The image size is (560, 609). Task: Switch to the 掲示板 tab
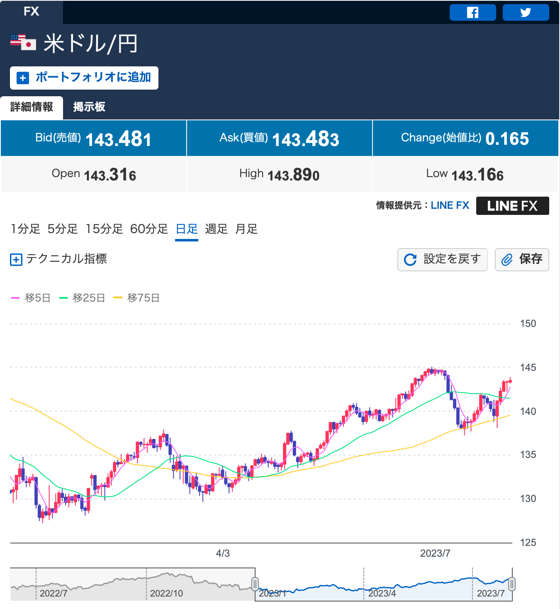(x=89, y=107)
